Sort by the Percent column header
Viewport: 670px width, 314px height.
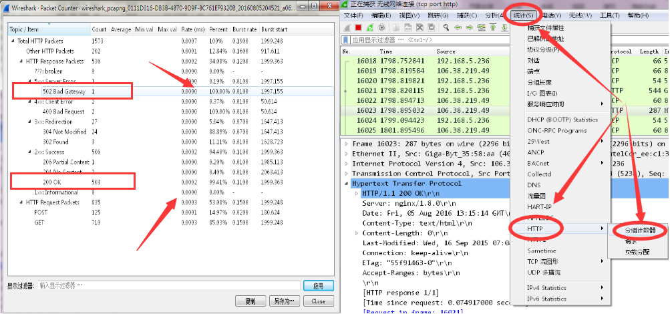pos(219,29)
